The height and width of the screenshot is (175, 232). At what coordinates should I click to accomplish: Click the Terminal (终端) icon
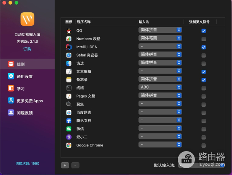click(69, 88)
